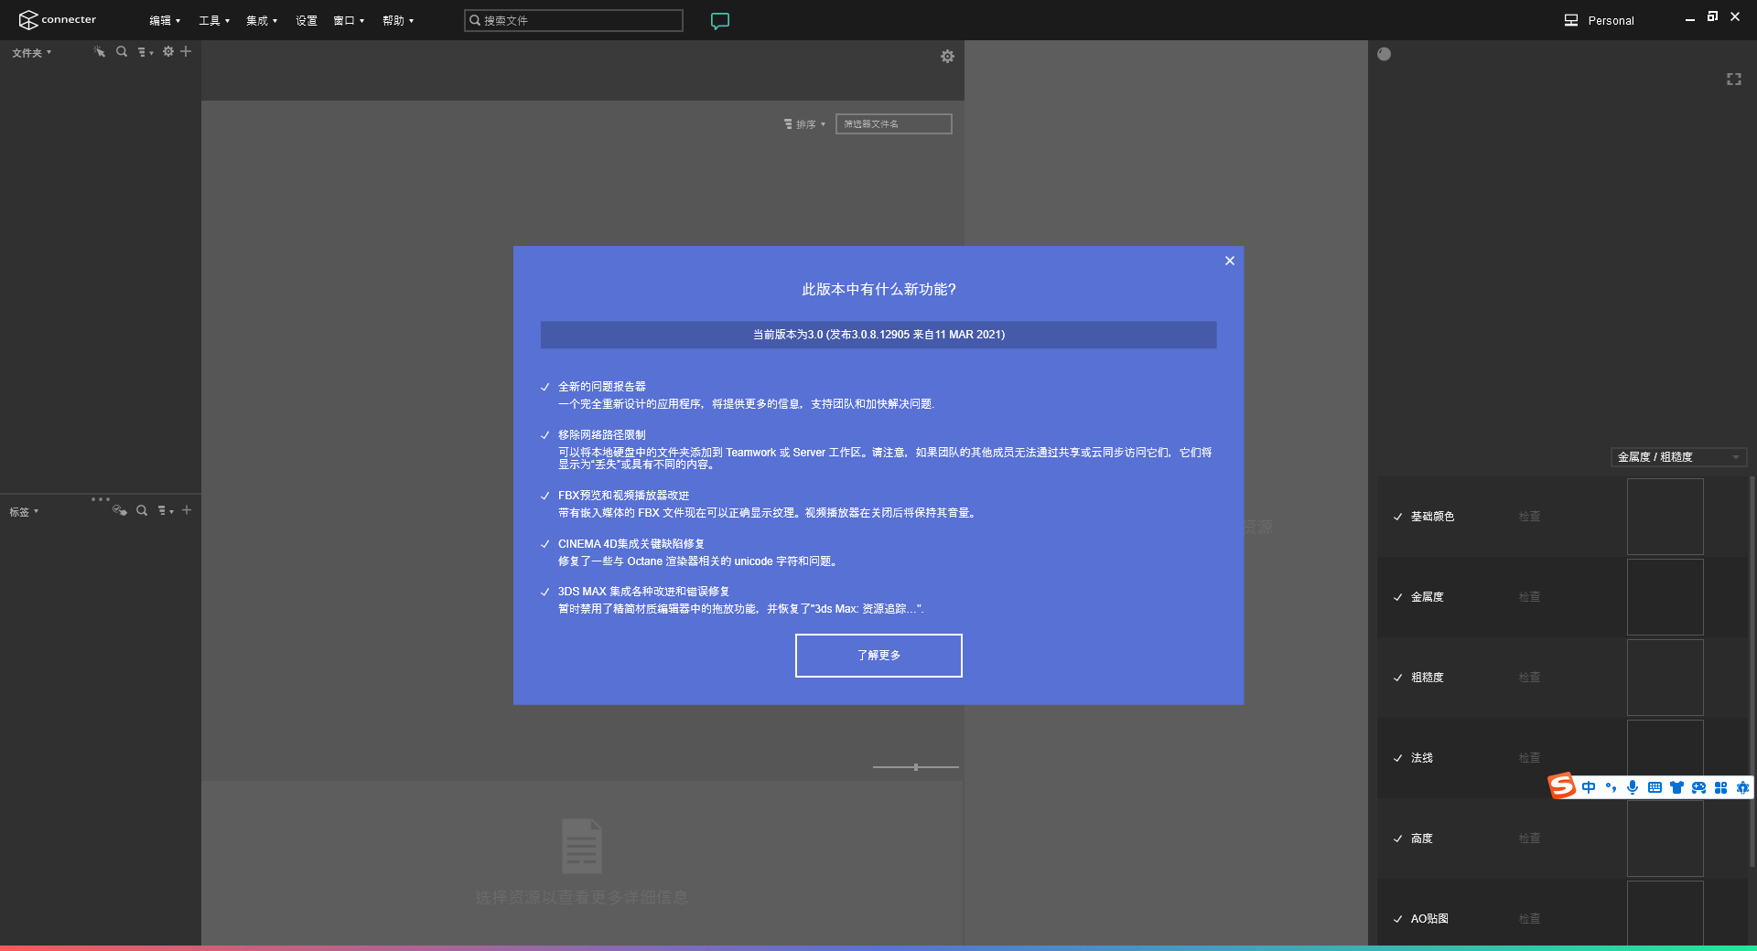Toggle the 基础颜色 channel checkmark

pyautogui.click(x=1397, y=517)
